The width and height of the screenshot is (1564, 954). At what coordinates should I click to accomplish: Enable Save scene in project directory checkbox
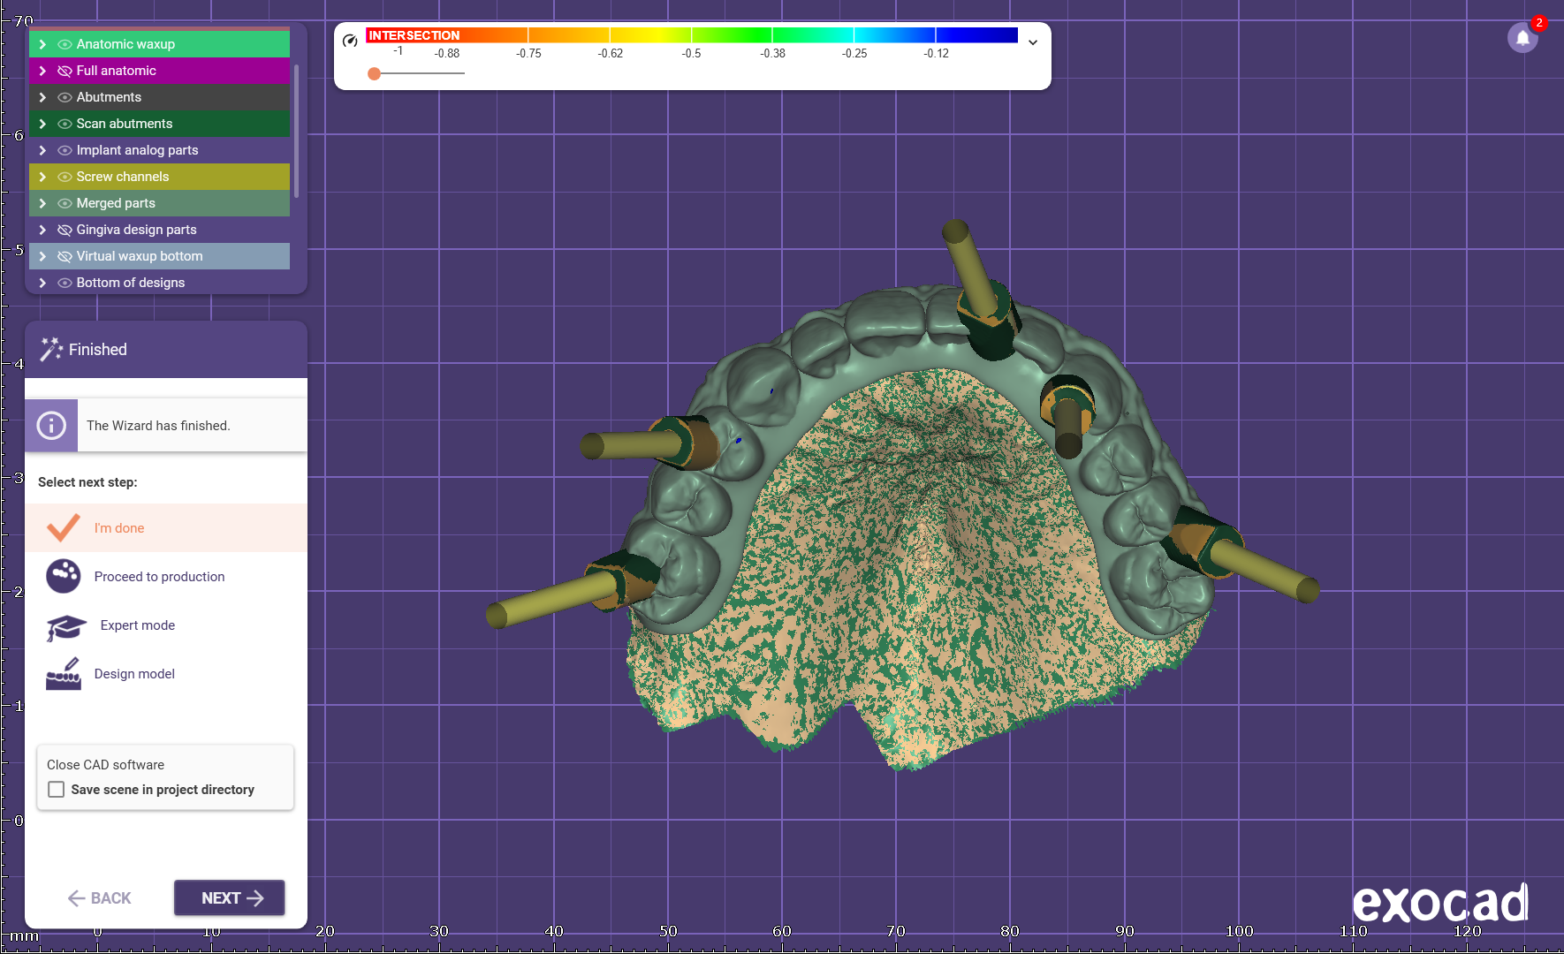click(x=57, y=790)
